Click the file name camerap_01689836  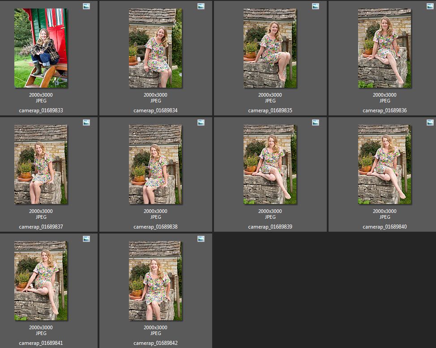(x=385, y=110)
